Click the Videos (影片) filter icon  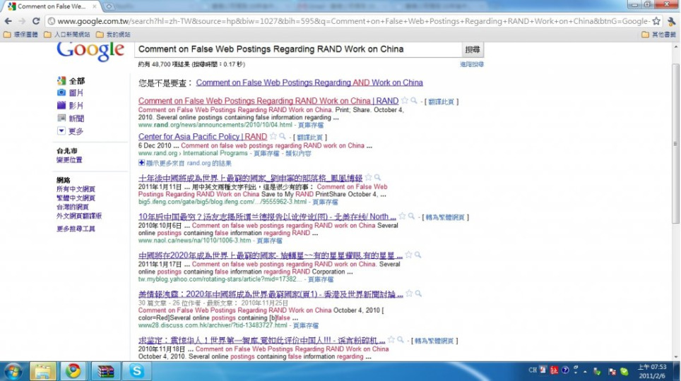click(x=61, y=106)
